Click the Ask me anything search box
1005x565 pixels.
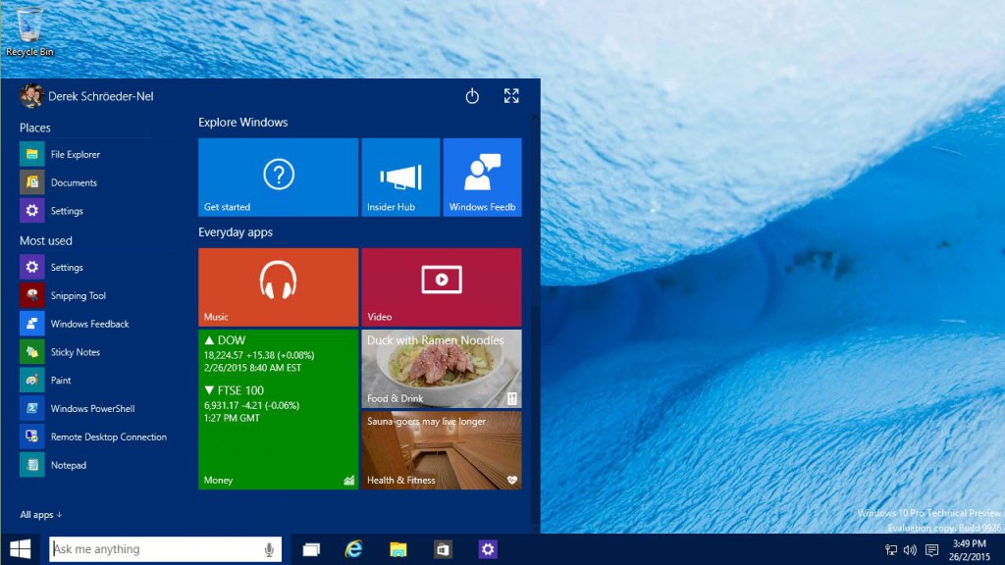point(165,549)
